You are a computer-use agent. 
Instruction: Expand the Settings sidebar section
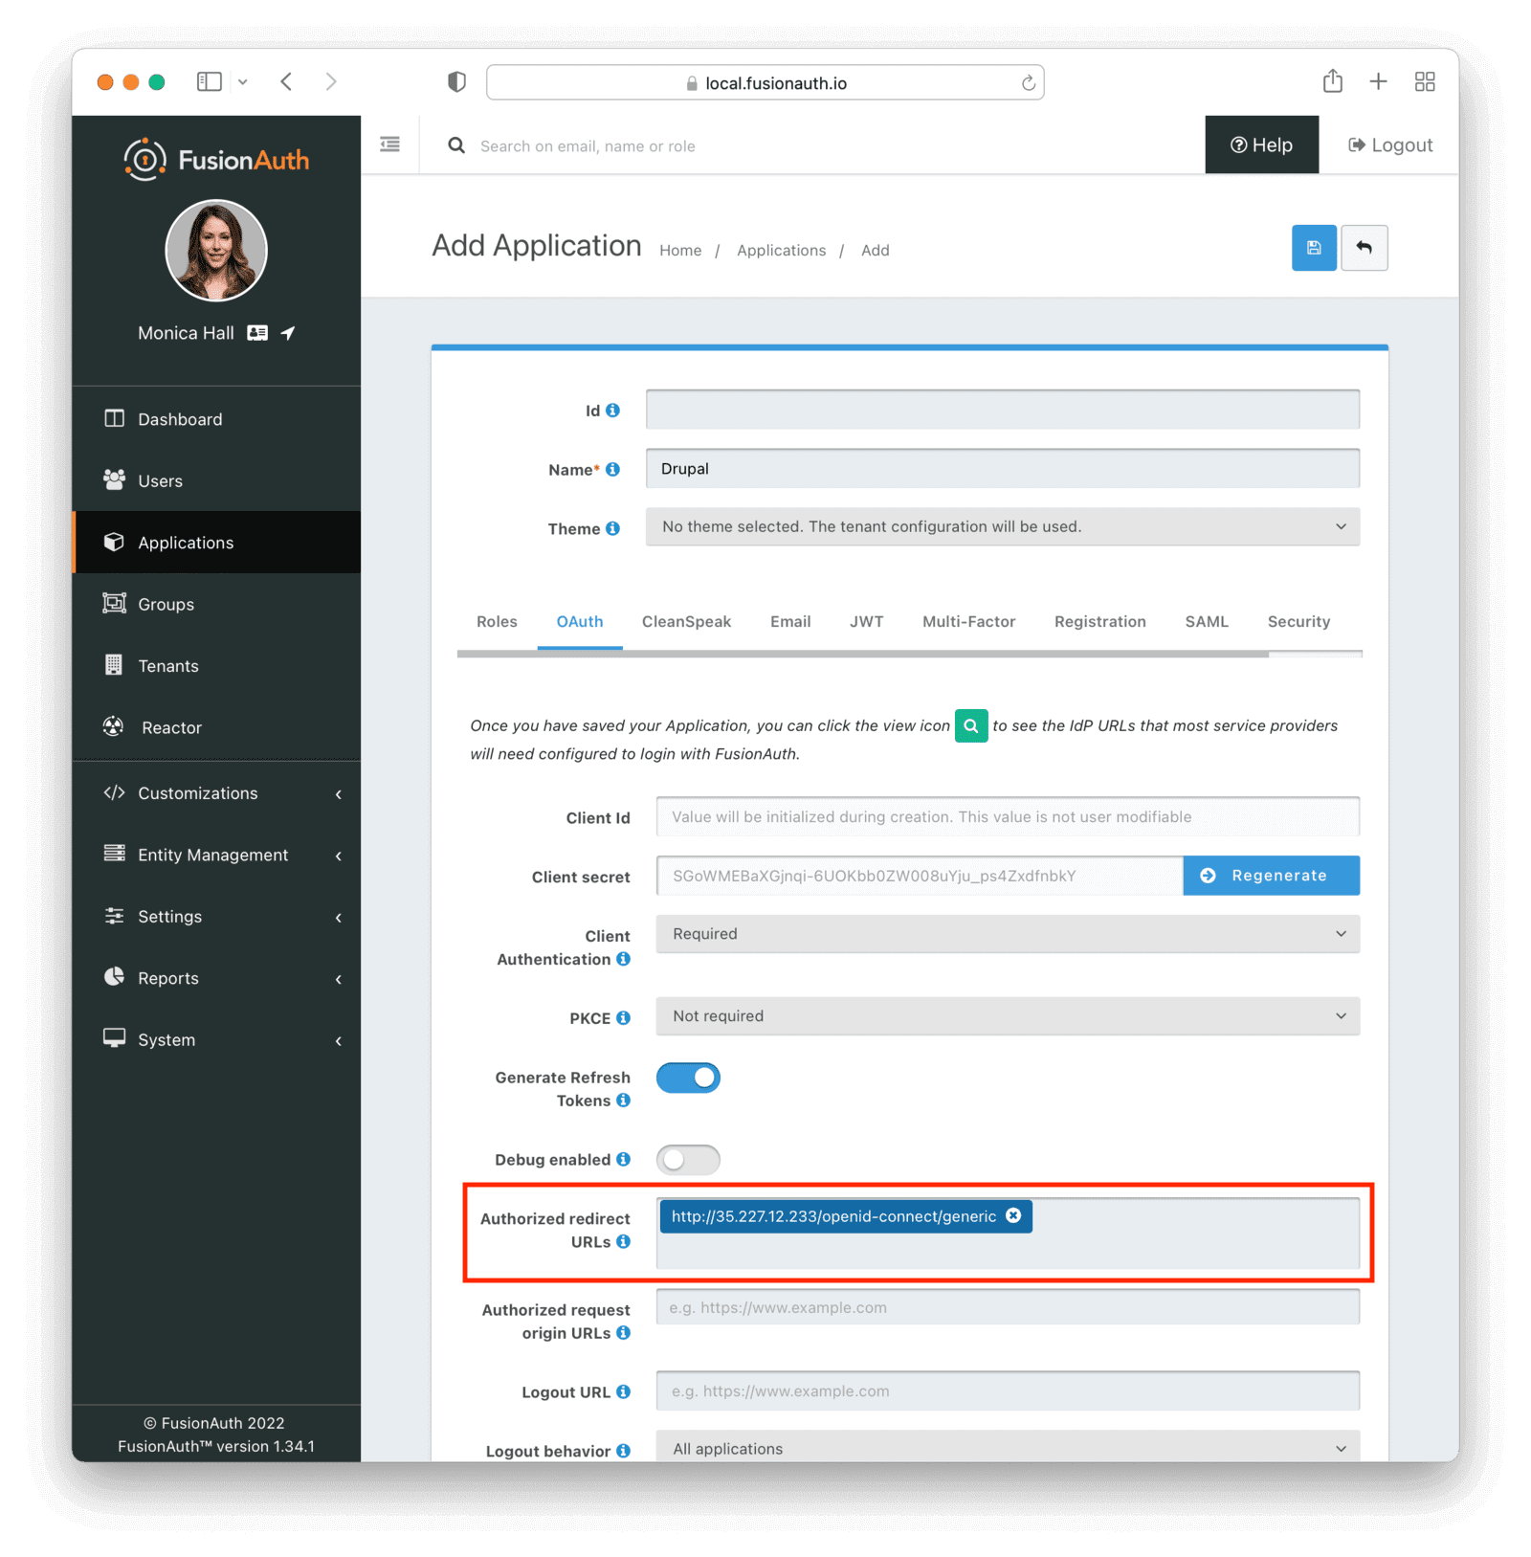[169, 916]
